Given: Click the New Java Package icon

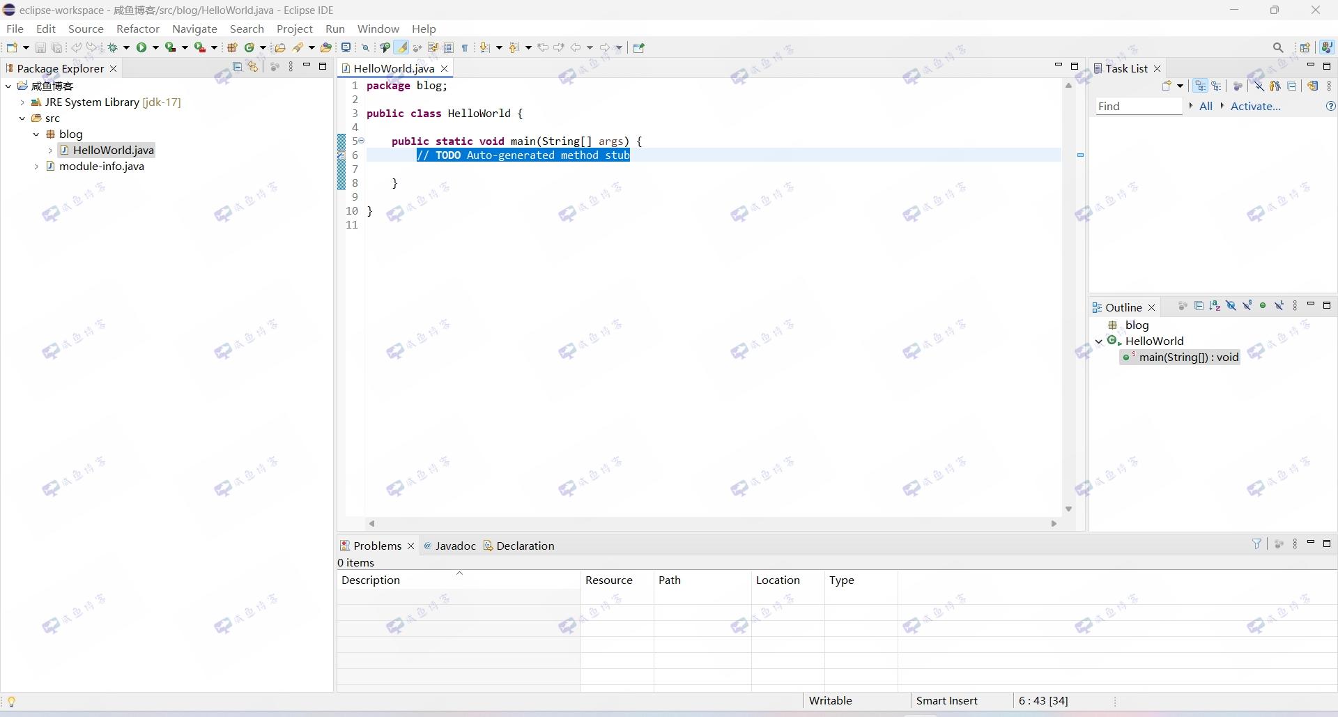Looking at the screenshot, I should (x=232, y=47).
